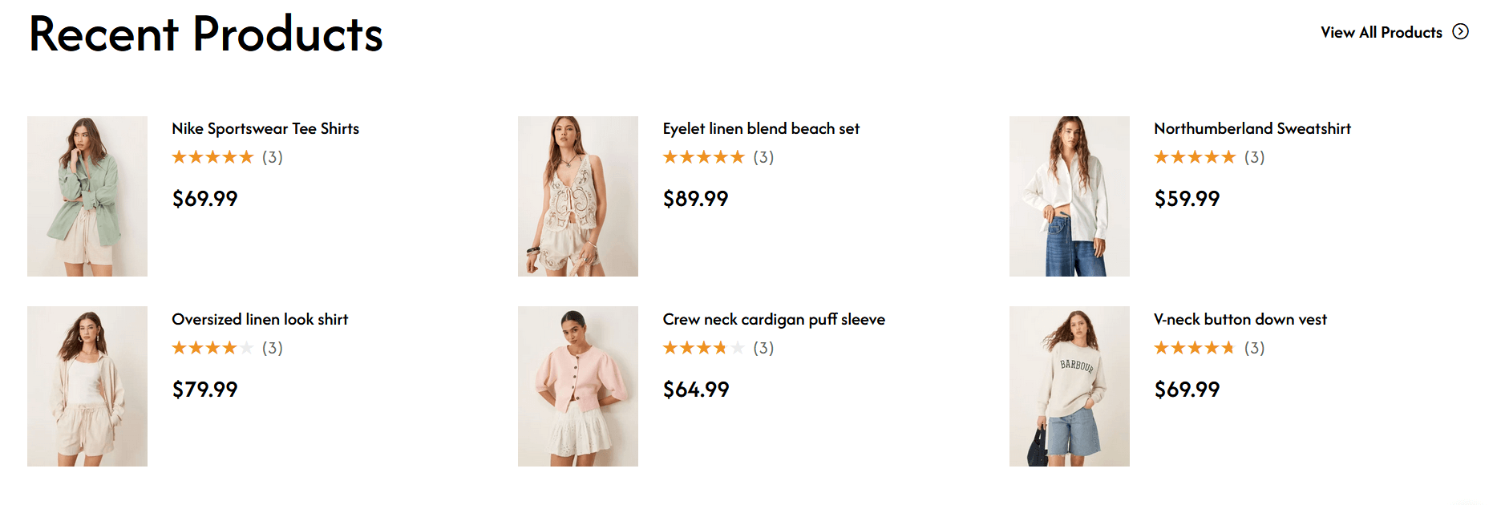Open the Nike Sportswear Tee Shirts thumbnail
Image resolution: width=1501 pixels, height=505 pixels.
coord(87,196)
